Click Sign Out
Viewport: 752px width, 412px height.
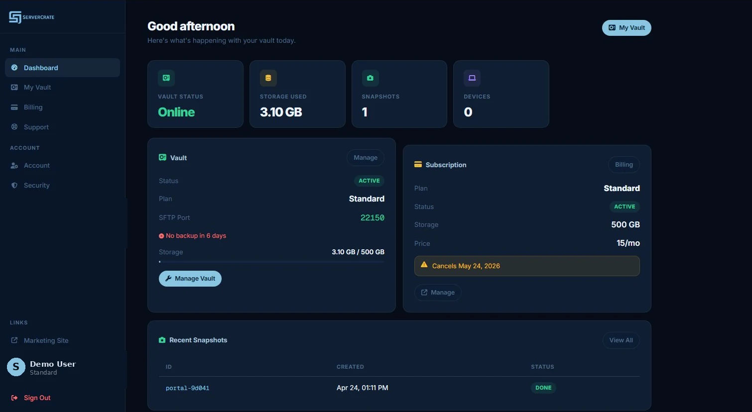[x=62, y=398]
